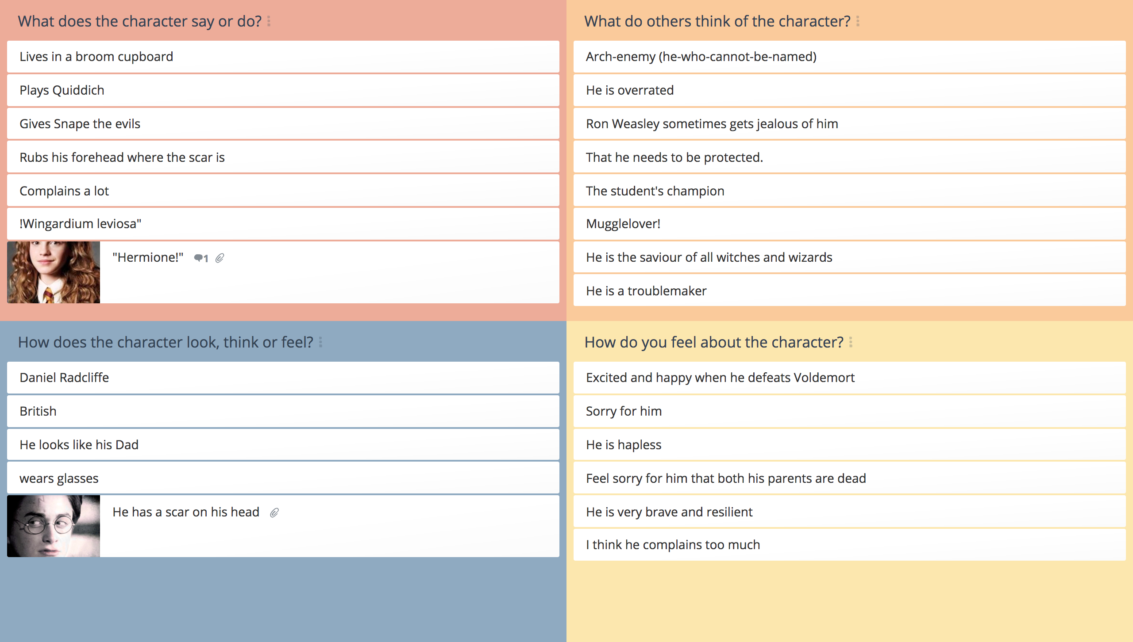1133x642 pixels.
Task: Select the 'Plays Quiddich' post
Action: pyautogui.click(x=283, y=90)
